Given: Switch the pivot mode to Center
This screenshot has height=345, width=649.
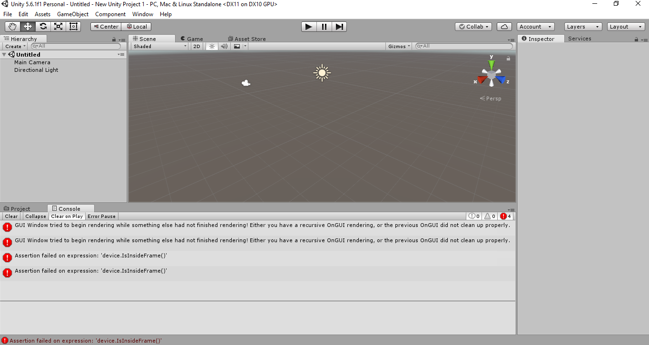Looking at the screenshot, I should (106, 26).
